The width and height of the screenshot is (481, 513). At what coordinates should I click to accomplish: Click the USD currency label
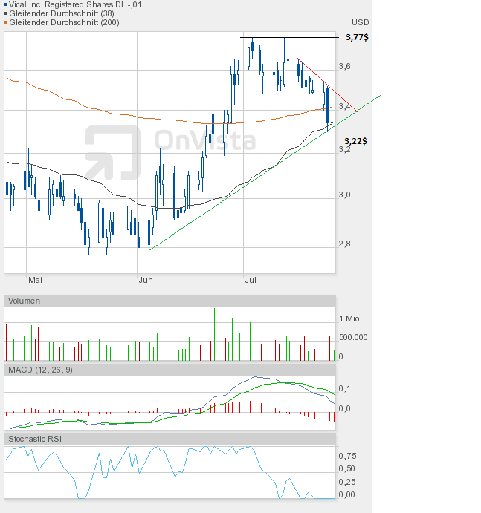click(360, 22)
